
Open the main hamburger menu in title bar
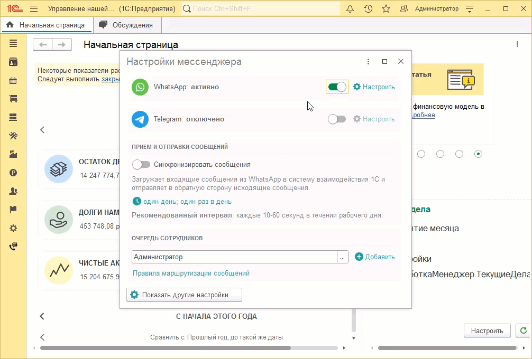click(34, 9)
